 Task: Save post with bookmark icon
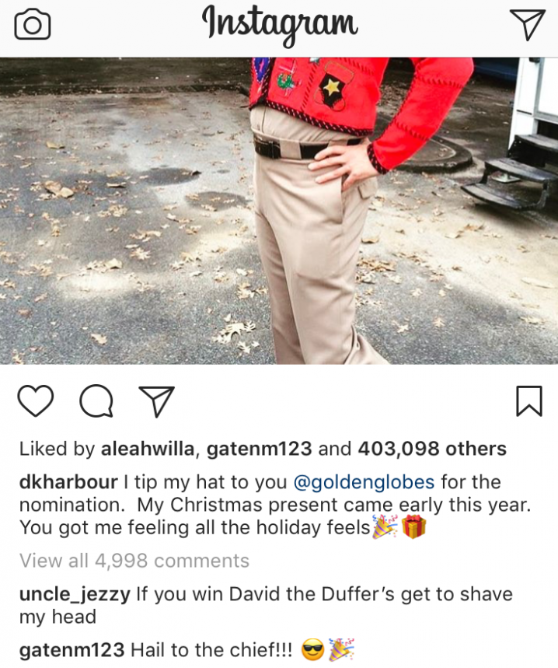529,400
